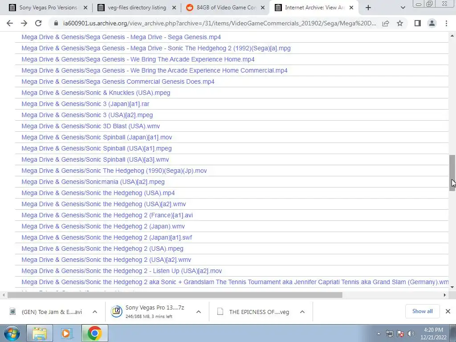
Task: Open the tab search chevron
Action: pos(403,8)
